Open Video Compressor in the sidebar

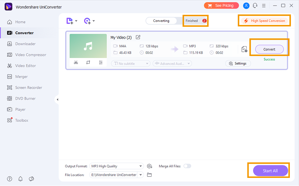(31, 55)
